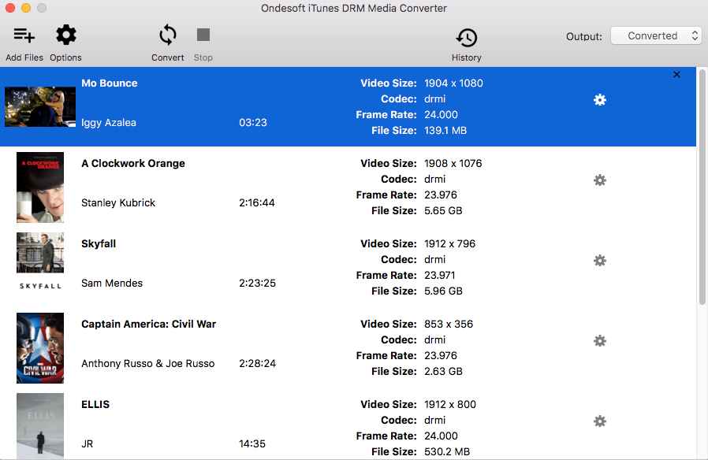Select the Captain America: Civil War title
This screenshot has width=708, height=460.
(148, 324)
